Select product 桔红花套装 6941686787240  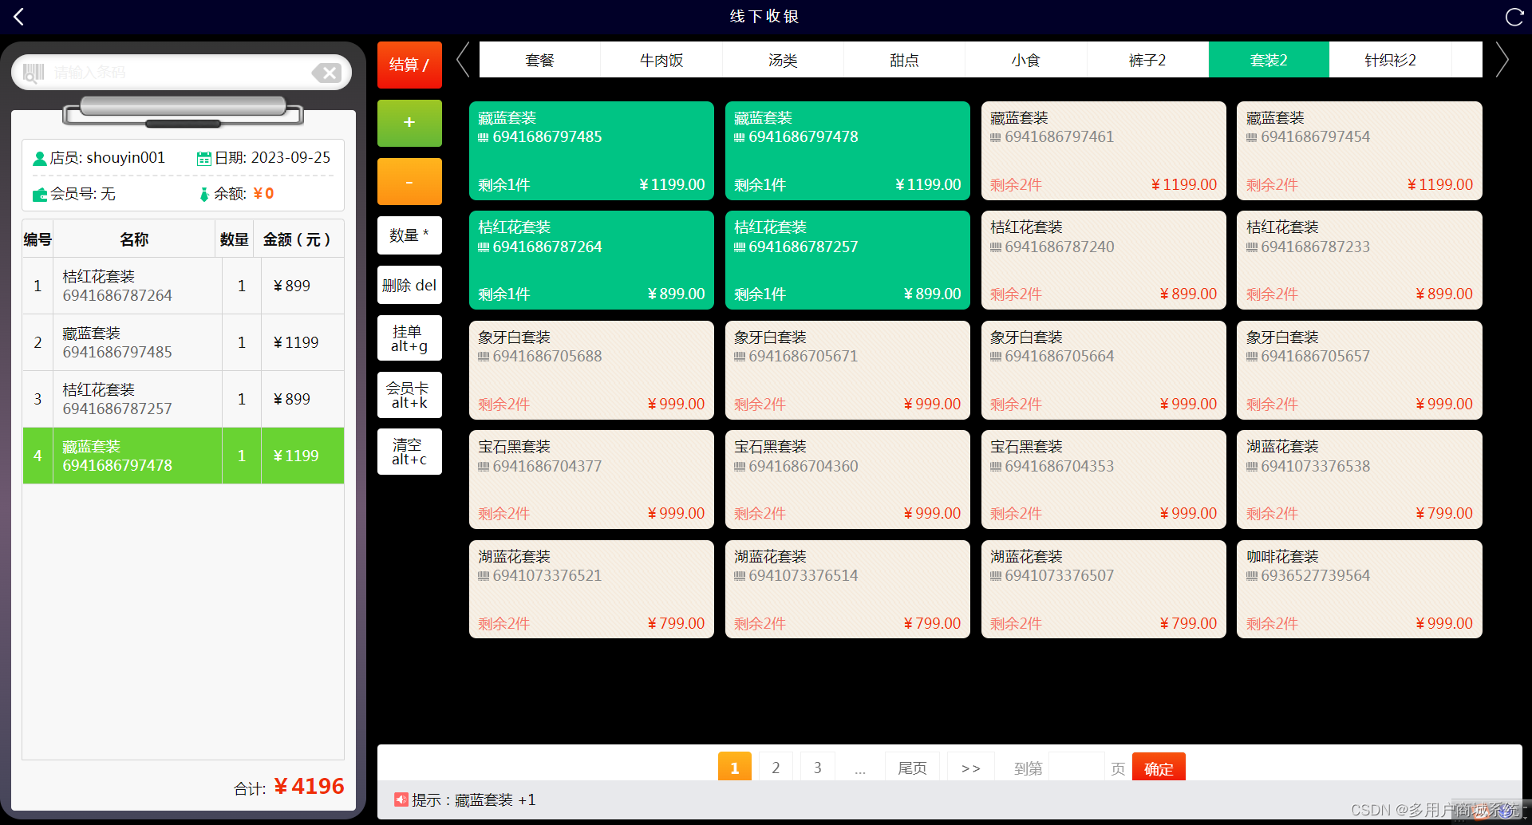(x=1104, y=260)
